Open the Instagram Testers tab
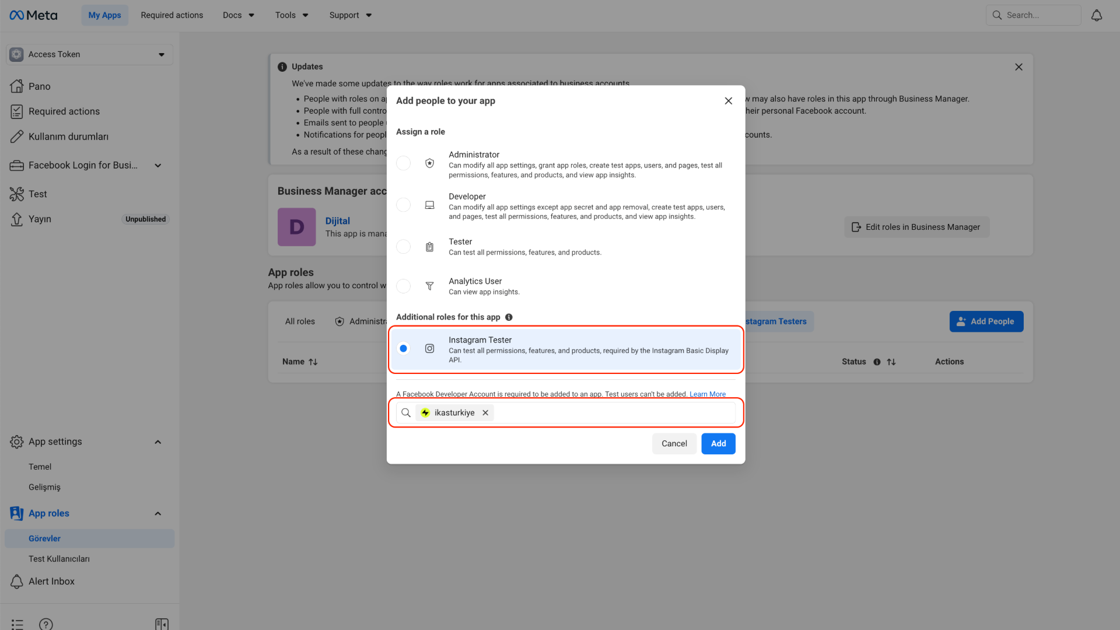The width and height of the screenshot is (1120, 630). [x=776, y=321]
